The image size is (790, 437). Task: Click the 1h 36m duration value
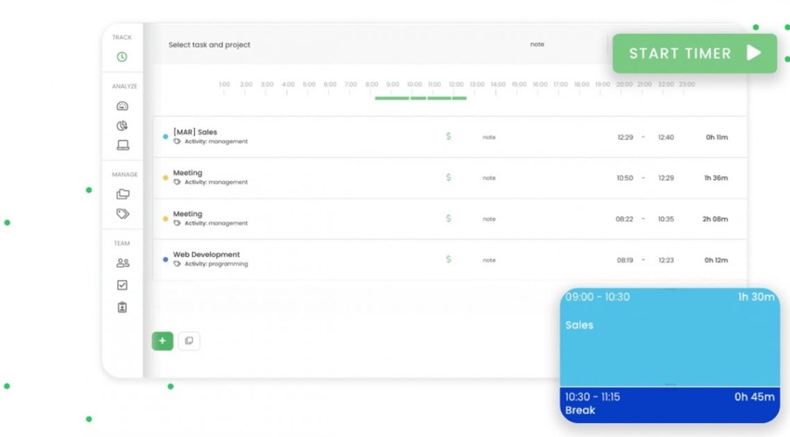pyautogui.click(x=716, y=178)
